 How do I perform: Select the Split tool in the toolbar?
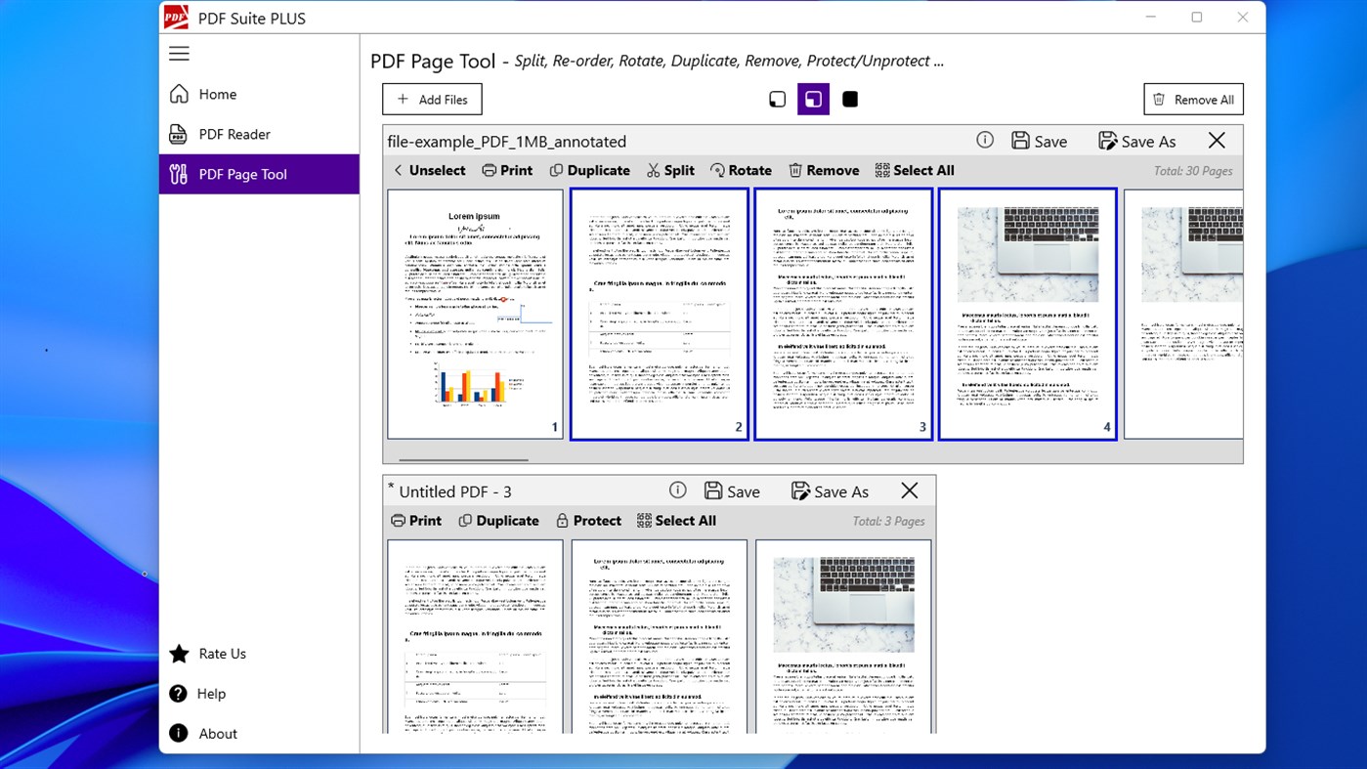(x=670, y=170)
